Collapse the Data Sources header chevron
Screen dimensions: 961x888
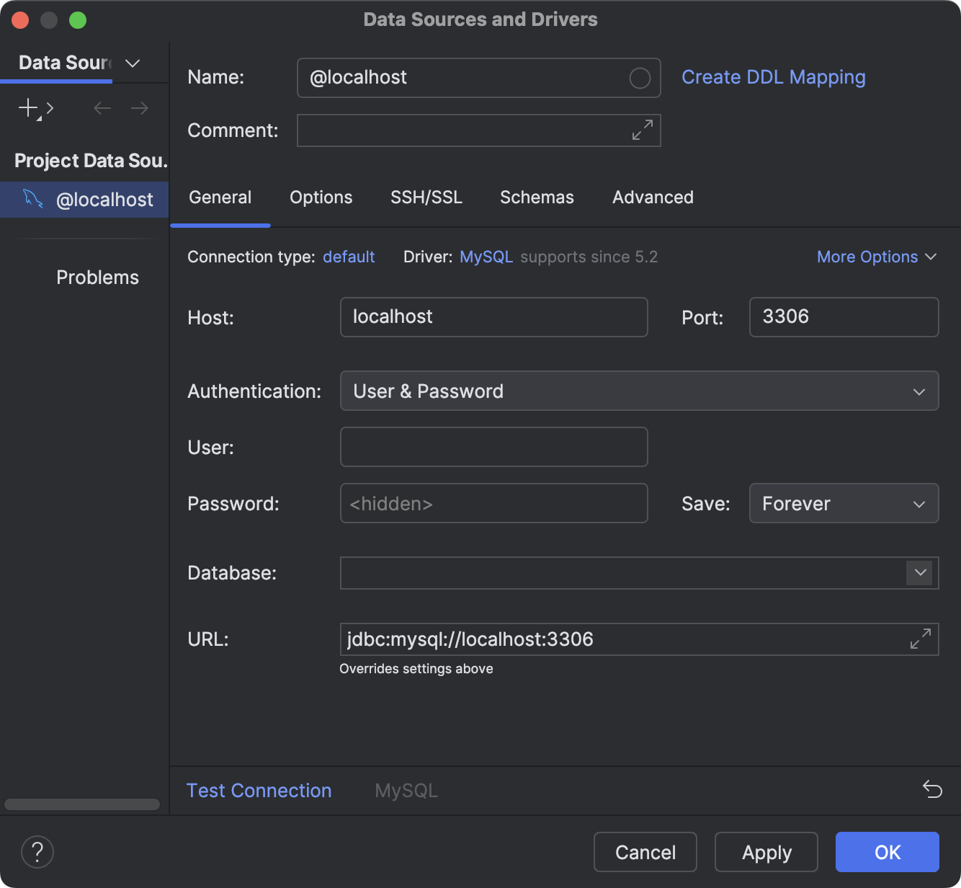point(132,63)
